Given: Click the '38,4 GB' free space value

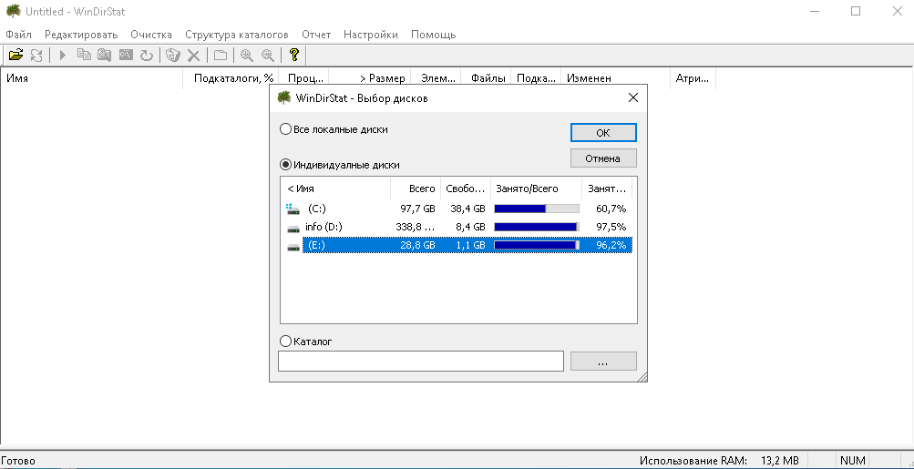Looking at the screenshot, I should click(x=467, y=209).
